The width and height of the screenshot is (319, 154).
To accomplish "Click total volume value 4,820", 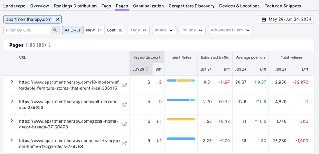I will point(281,102).
